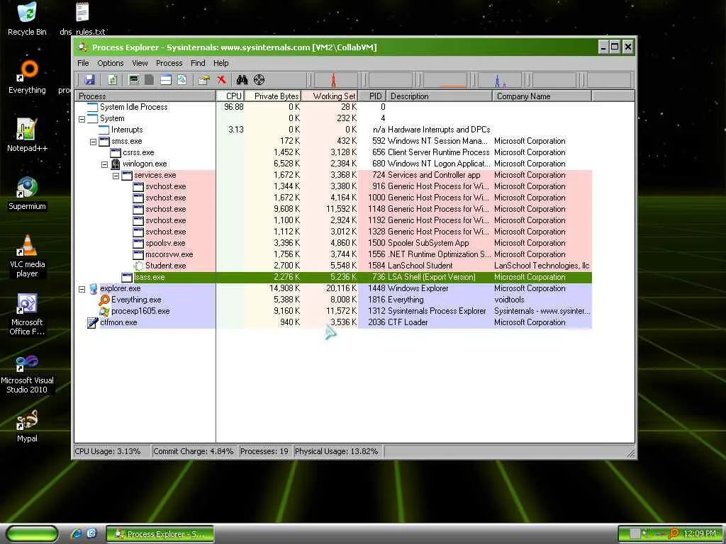Sort by the Description column header
Image resolution: width=726 pixels, height=544 pixels.
click(439, 96)
